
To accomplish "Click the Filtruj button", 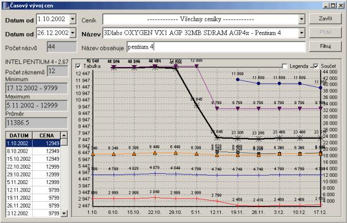I will click(325, 46).
